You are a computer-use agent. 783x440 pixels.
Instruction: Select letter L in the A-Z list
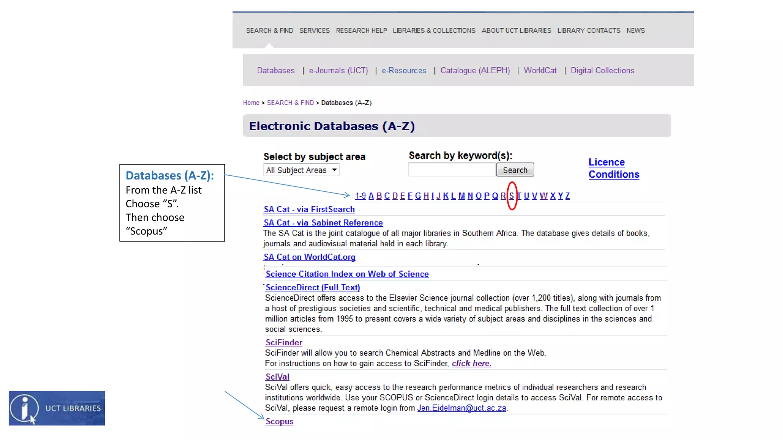(453, 196)
